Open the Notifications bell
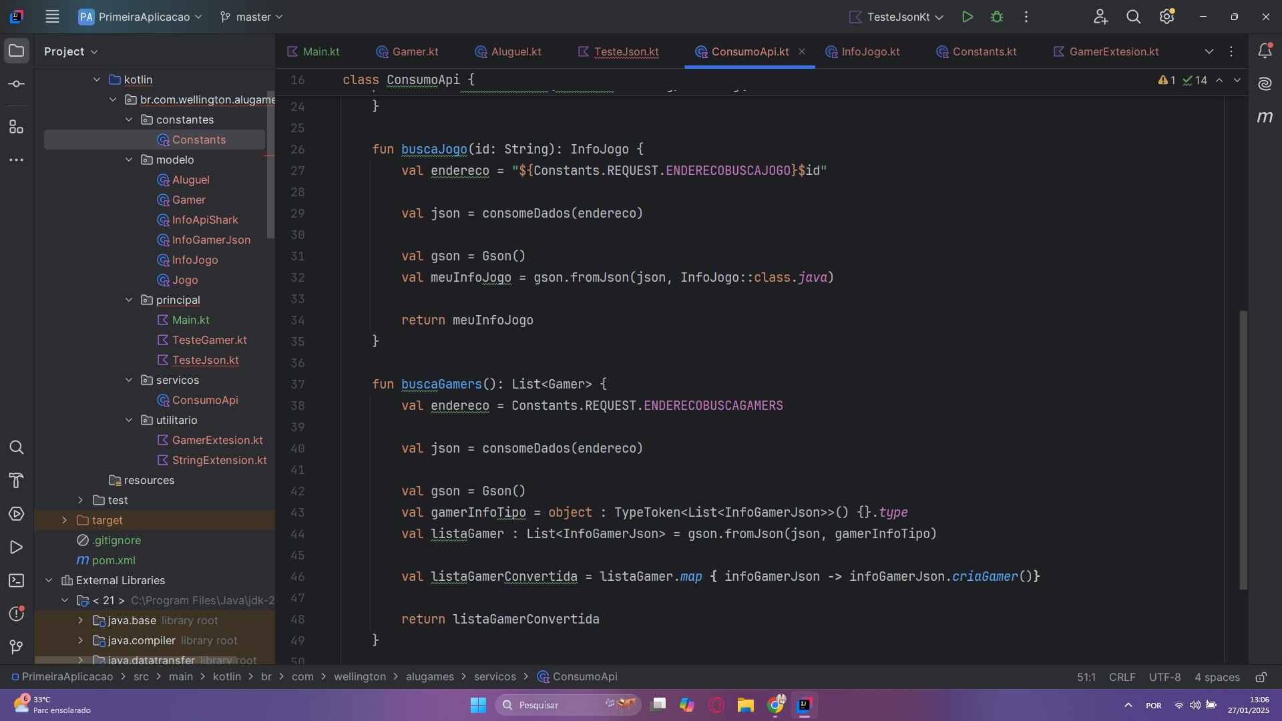The width and height of the screenshot is (1282, 721). pyautogui.click(x=1265, y=51)
